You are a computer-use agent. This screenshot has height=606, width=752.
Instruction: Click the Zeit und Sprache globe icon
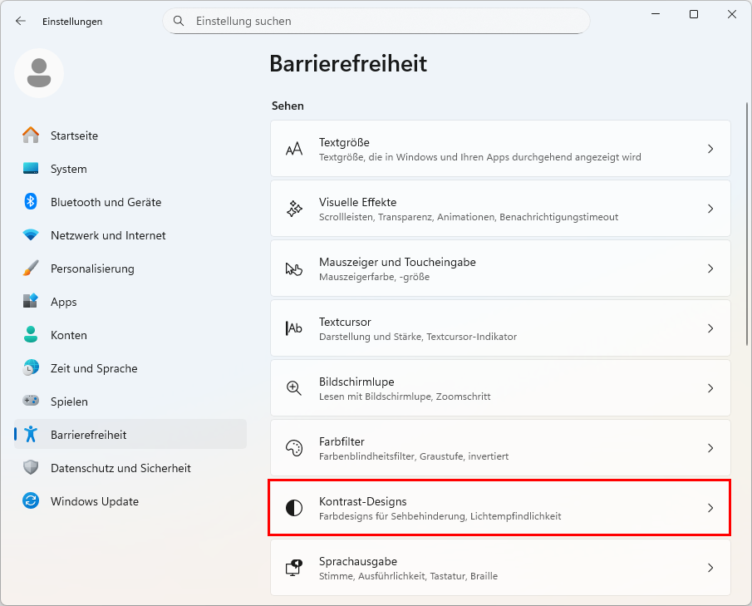31,368
